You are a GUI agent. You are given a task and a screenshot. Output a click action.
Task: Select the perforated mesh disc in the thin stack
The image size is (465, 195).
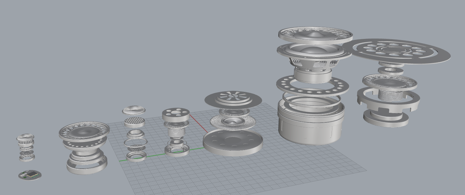pyautogui.click(x=134, y=122)
